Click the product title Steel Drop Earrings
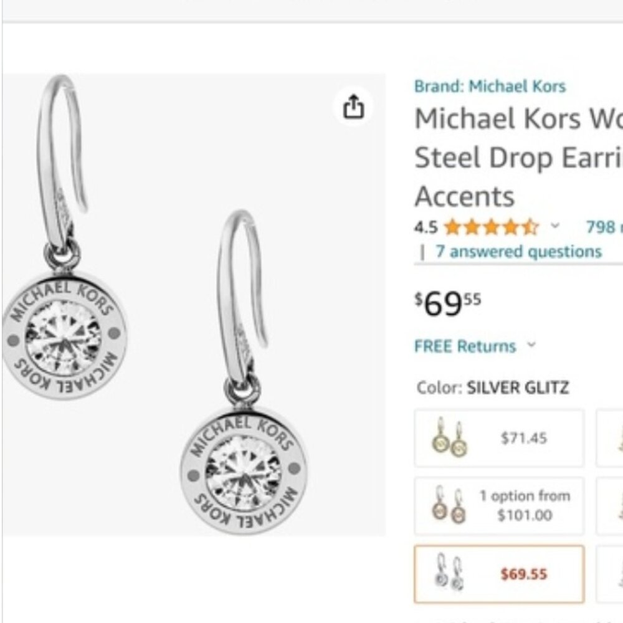The image size is (623, 623). 517,157
